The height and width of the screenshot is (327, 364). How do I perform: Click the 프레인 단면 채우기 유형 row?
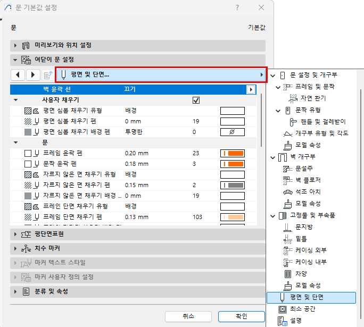coord(133,206)
